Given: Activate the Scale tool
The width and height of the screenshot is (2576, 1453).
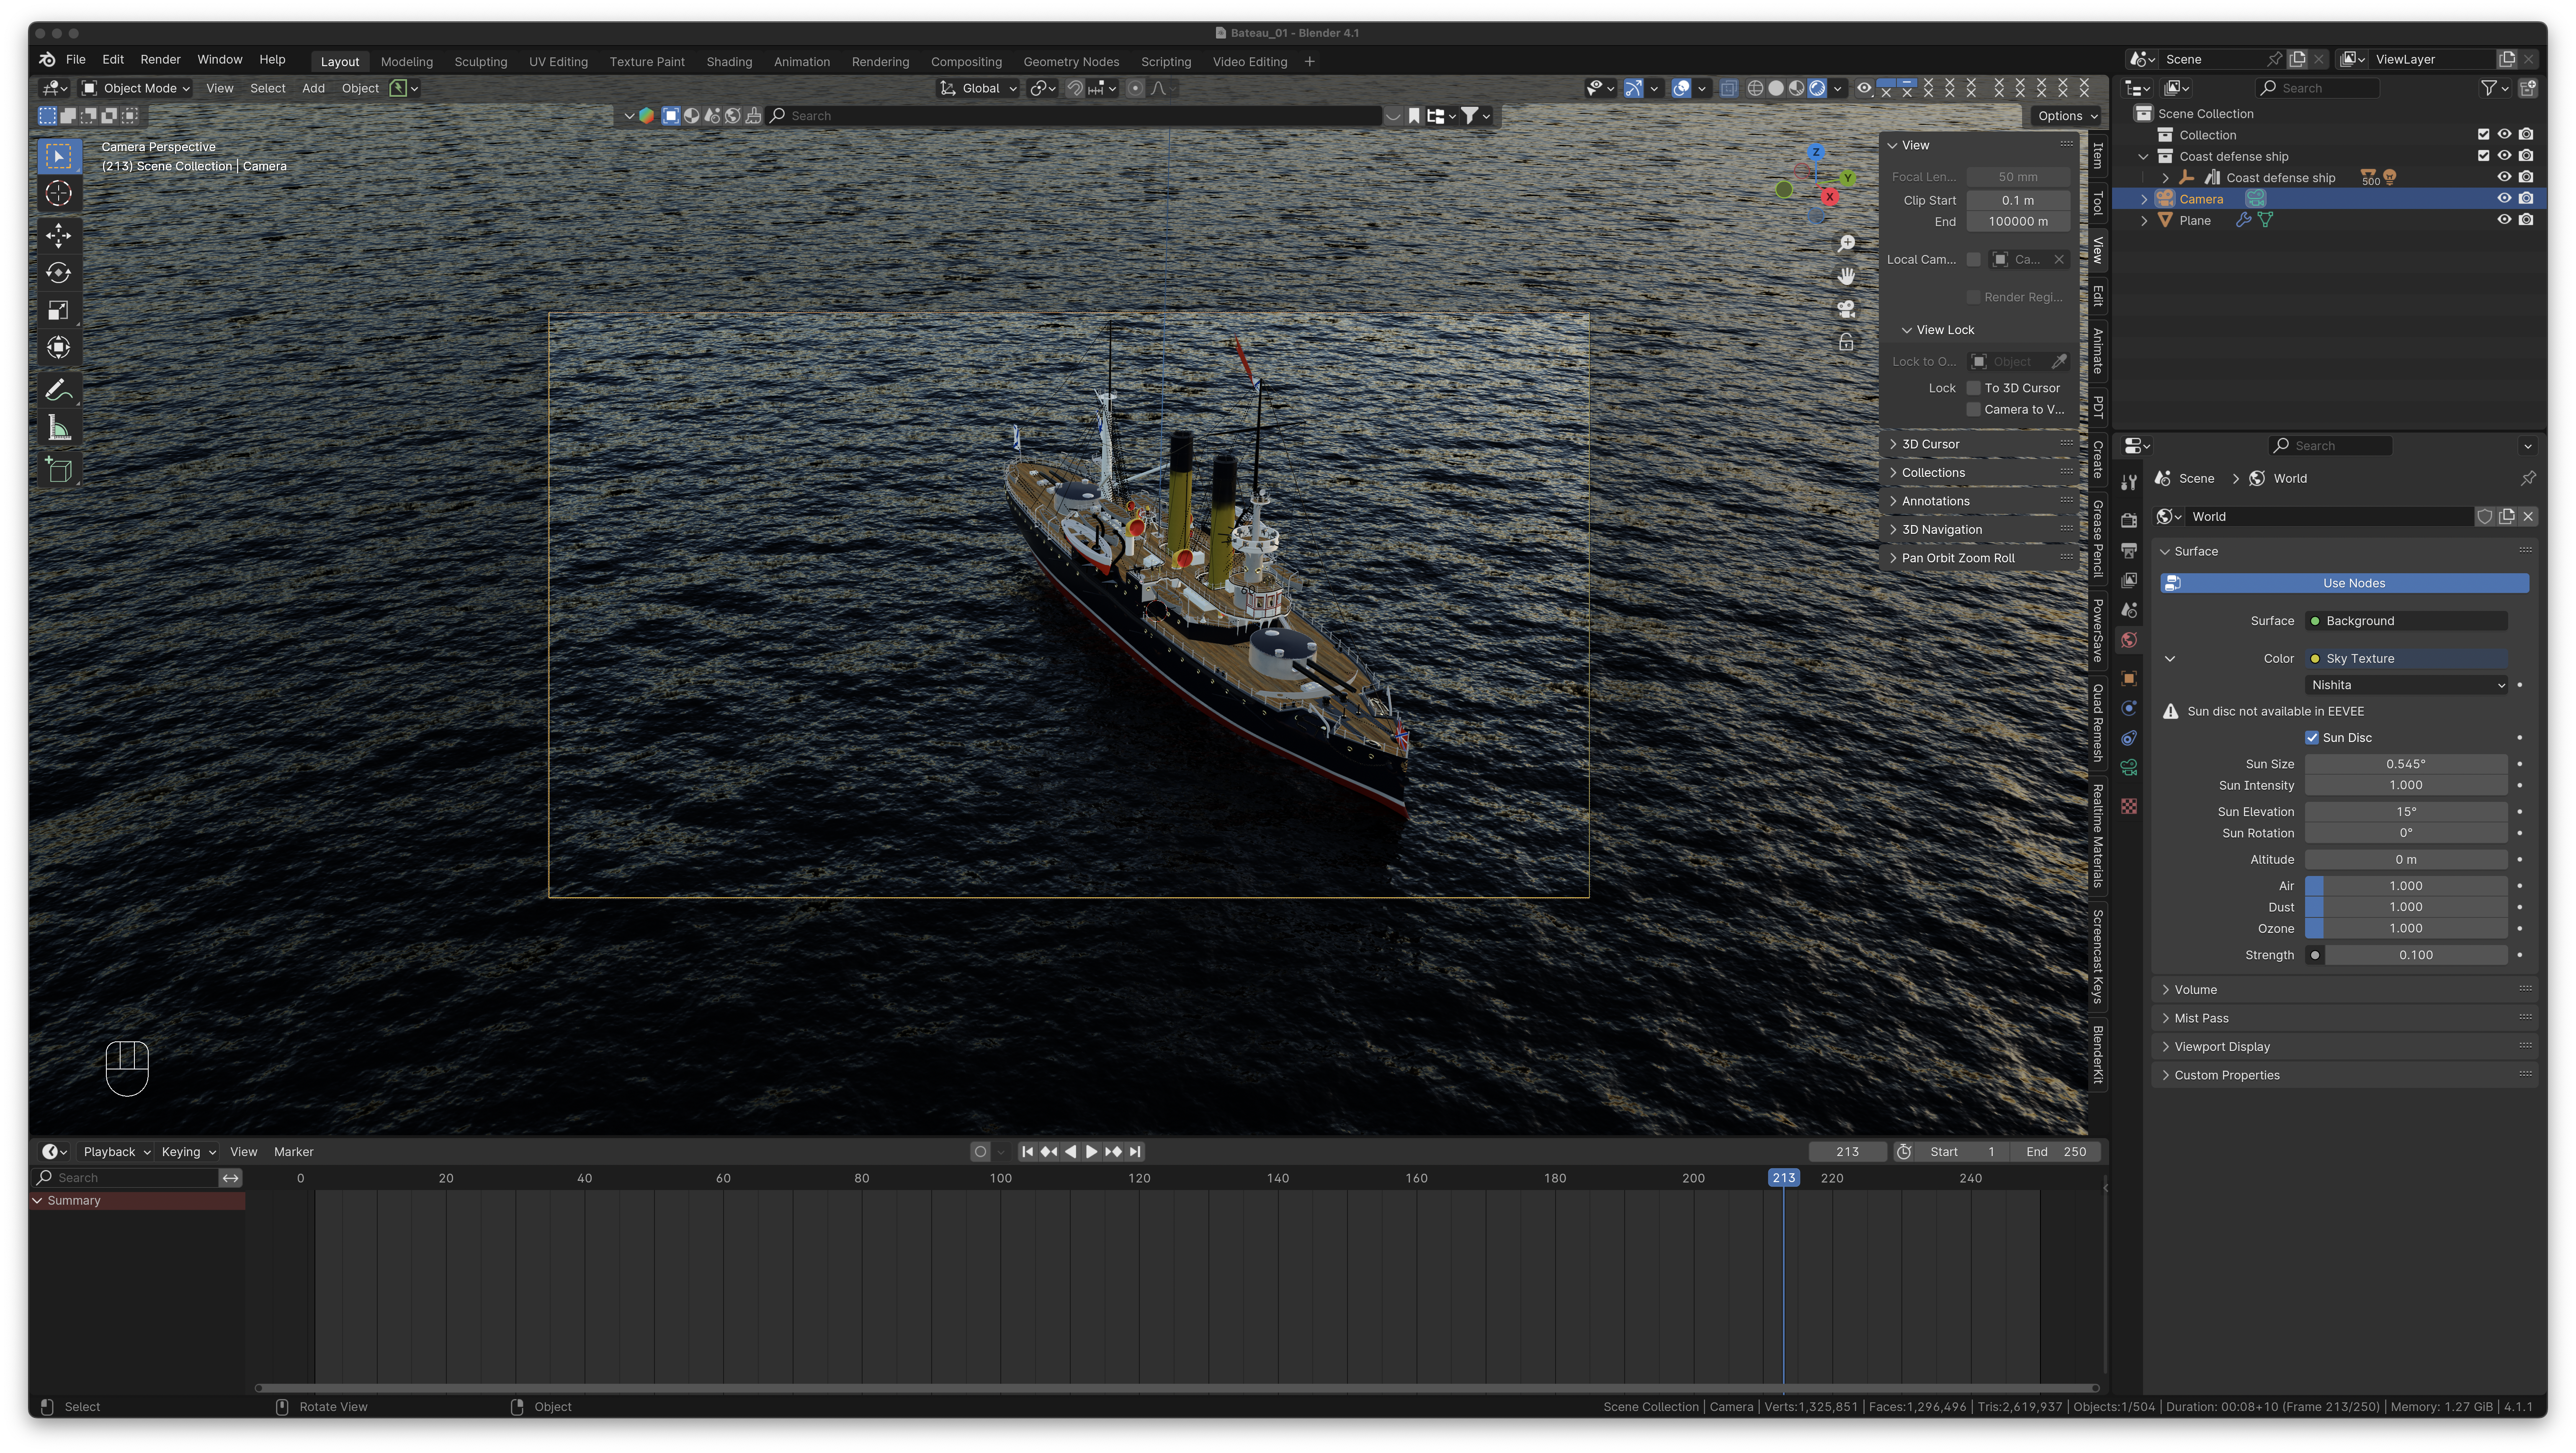Looking at the screenshot, I should [59, 310].
